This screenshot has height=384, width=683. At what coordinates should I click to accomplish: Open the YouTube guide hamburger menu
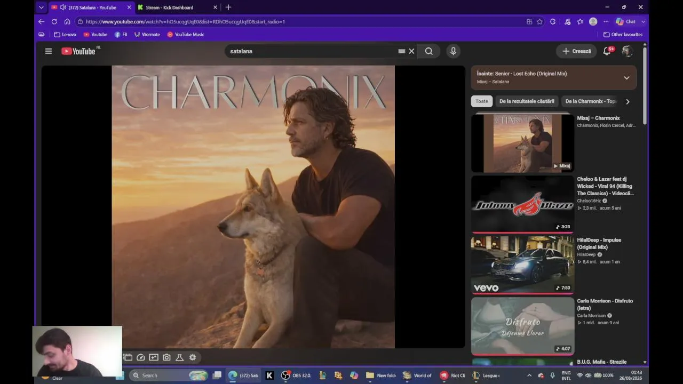pyautogui.click(x=49, y=51)
